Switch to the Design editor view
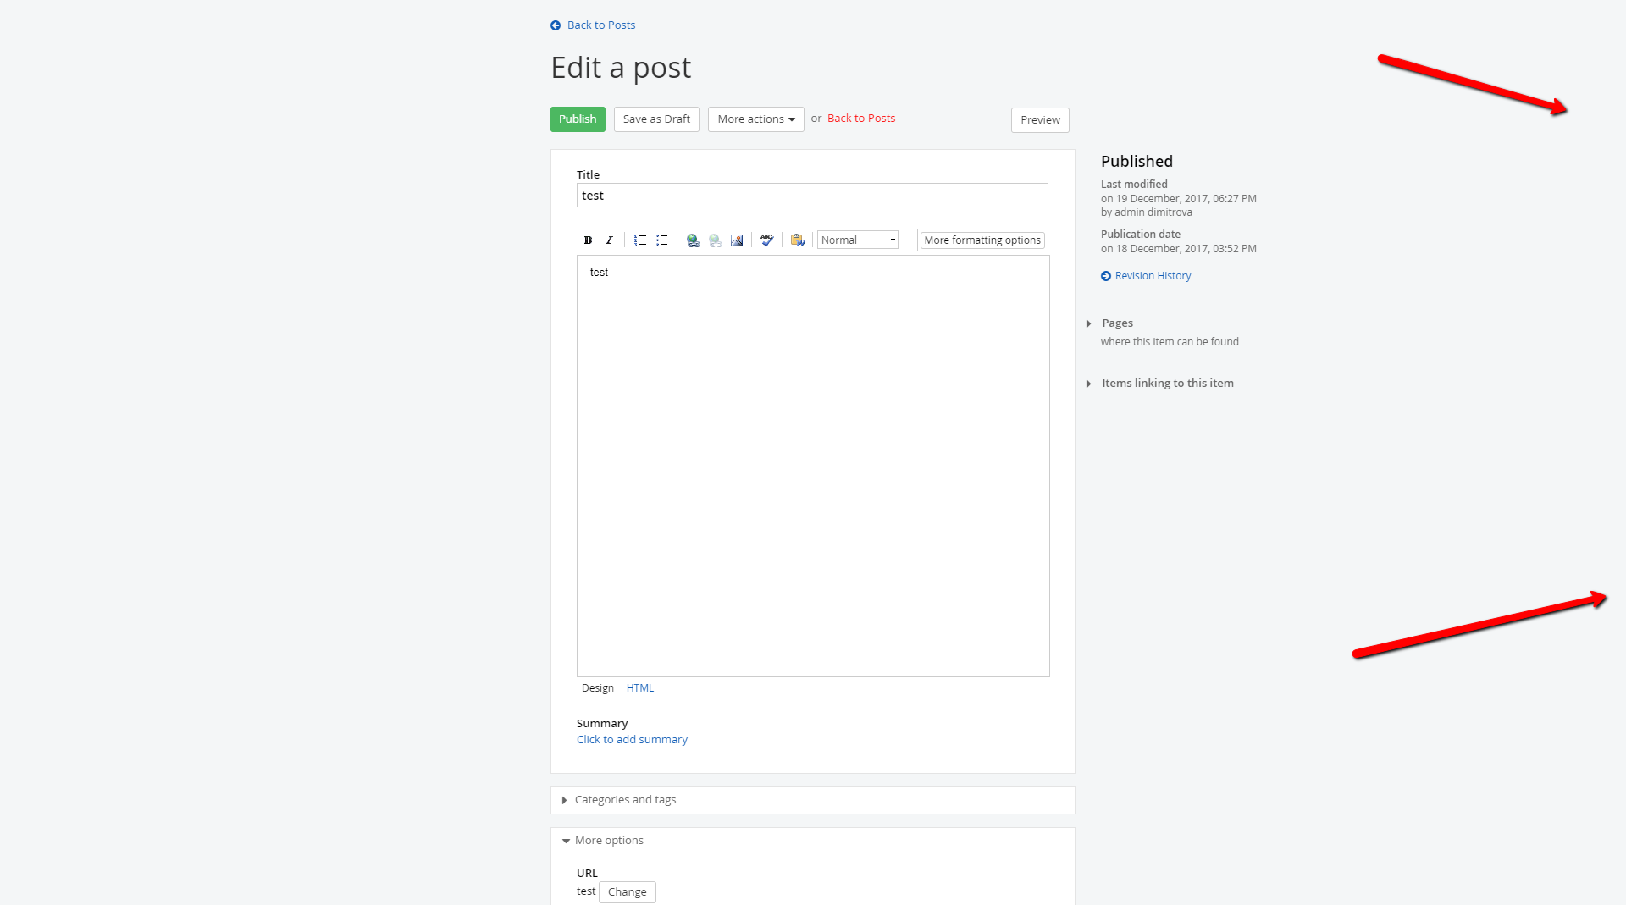The height and width of the screenshot is (905, 1626). [598, 688]
